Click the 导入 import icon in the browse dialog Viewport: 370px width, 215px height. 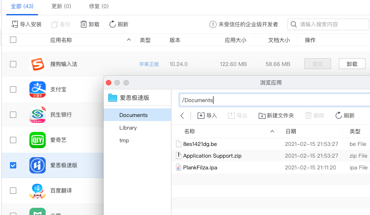(201, 116)
